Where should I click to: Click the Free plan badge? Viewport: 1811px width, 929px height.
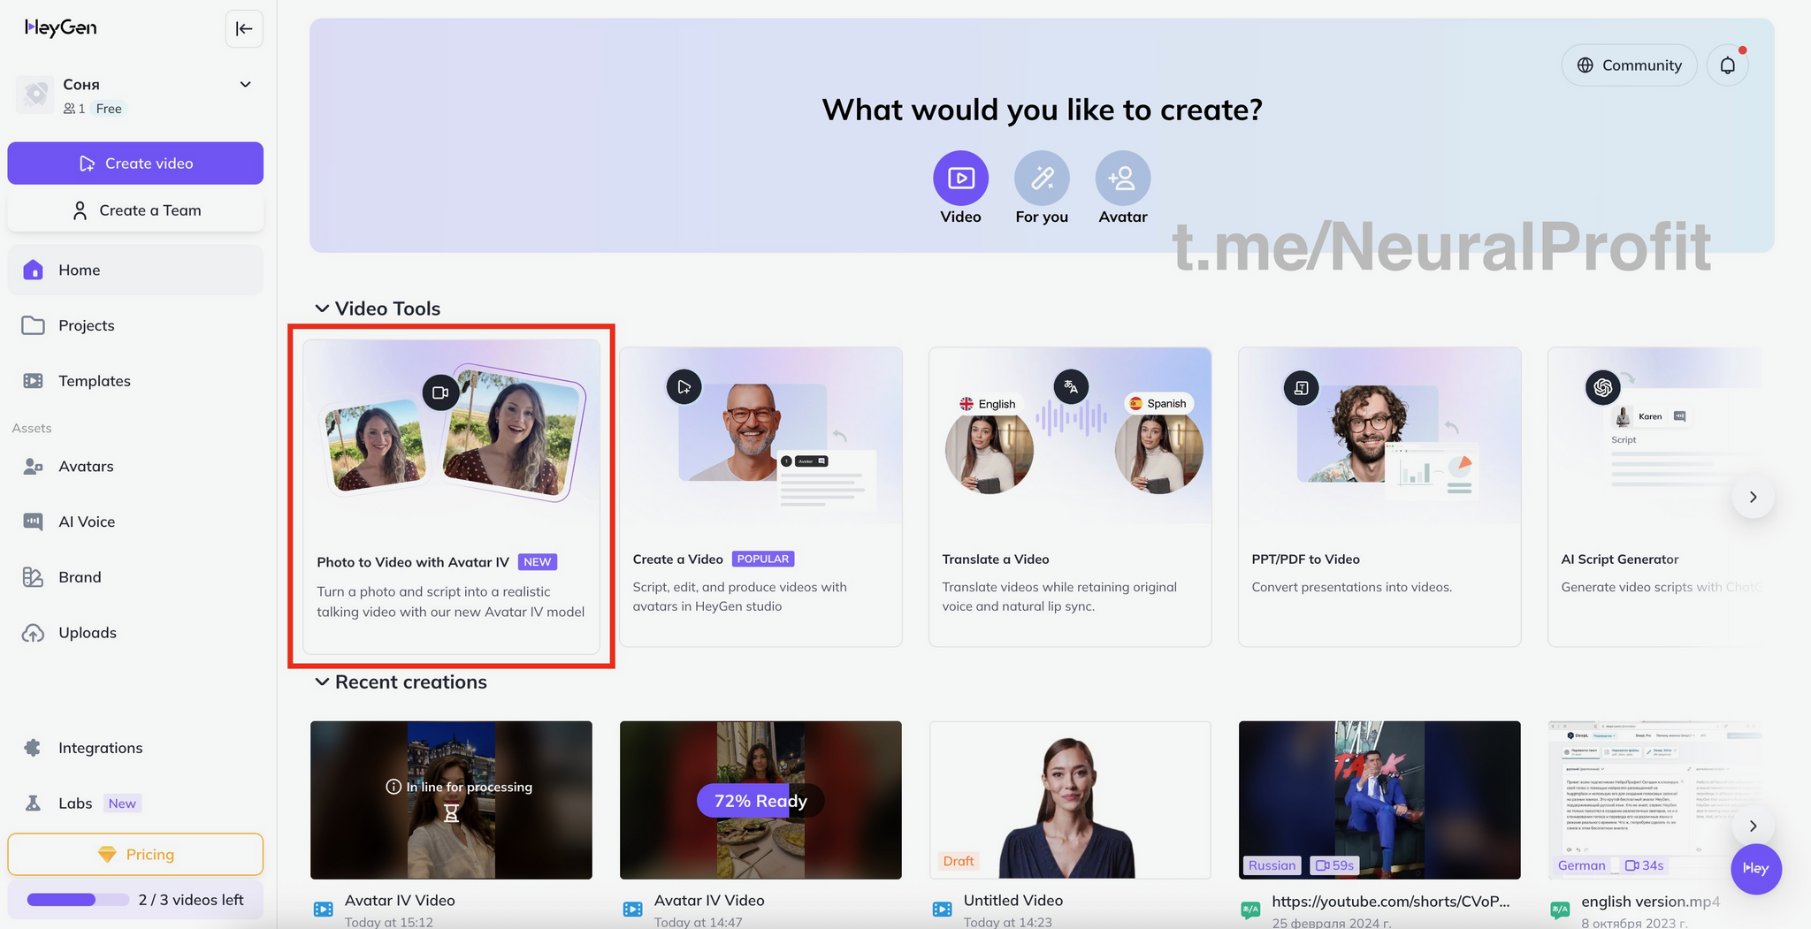click(110, 109)
